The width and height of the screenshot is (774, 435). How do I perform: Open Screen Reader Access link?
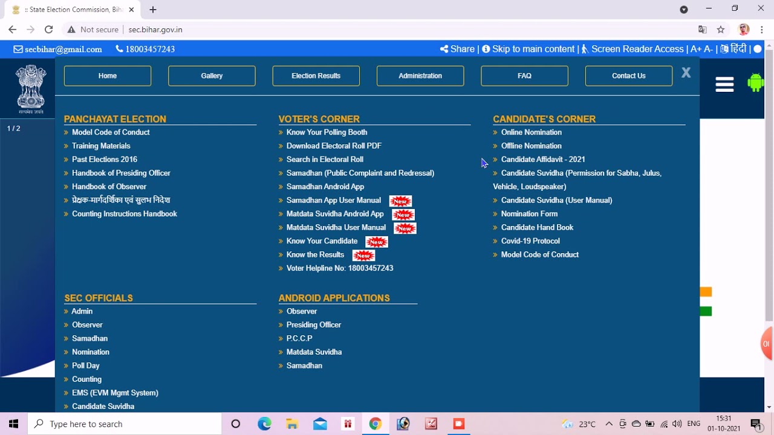[x=633, y=49]
